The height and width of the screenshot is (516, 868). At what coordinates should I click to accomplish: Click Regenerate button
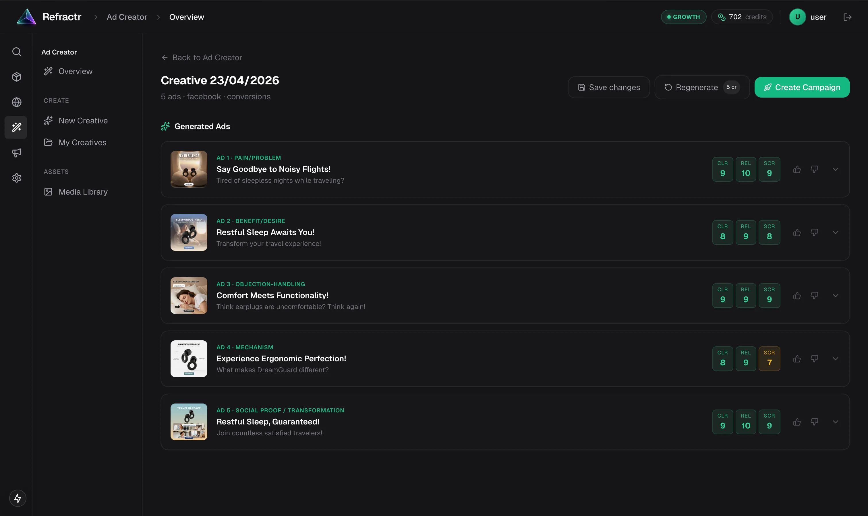coord(702,87)
